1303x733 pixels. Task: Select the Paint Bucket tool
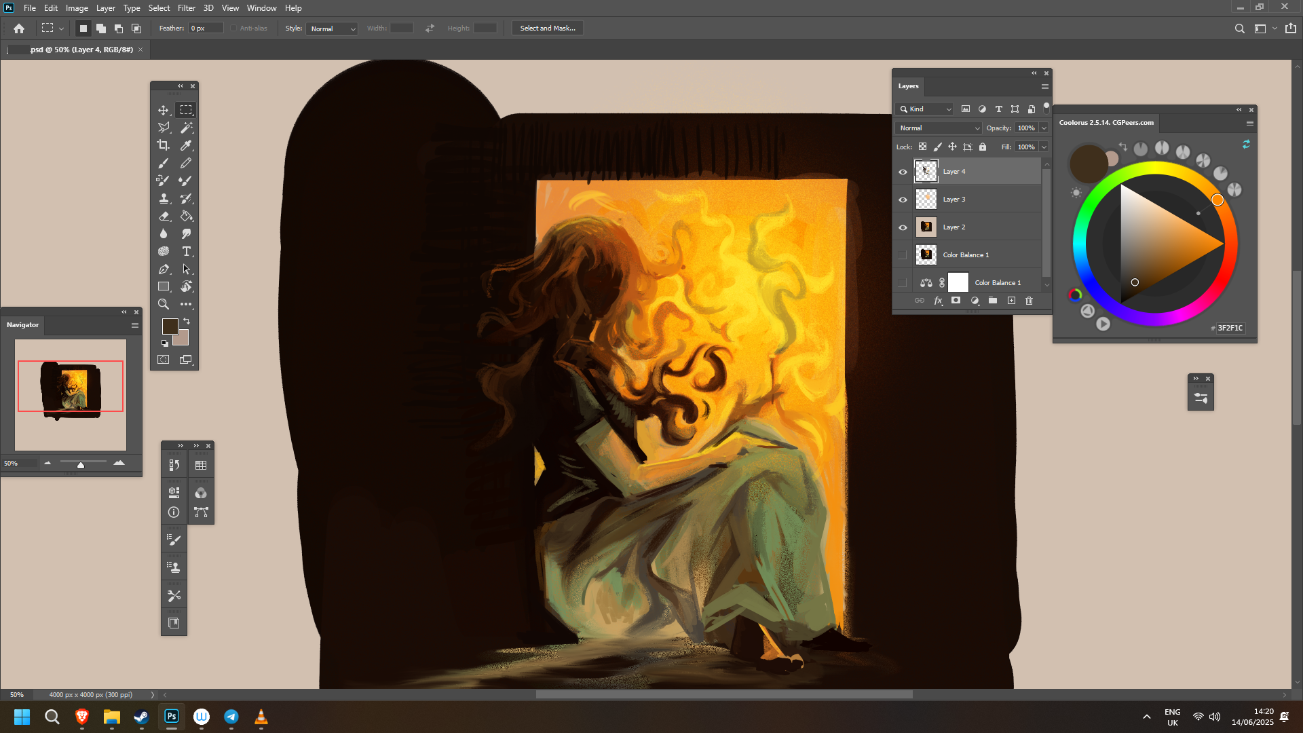[186, 216]
